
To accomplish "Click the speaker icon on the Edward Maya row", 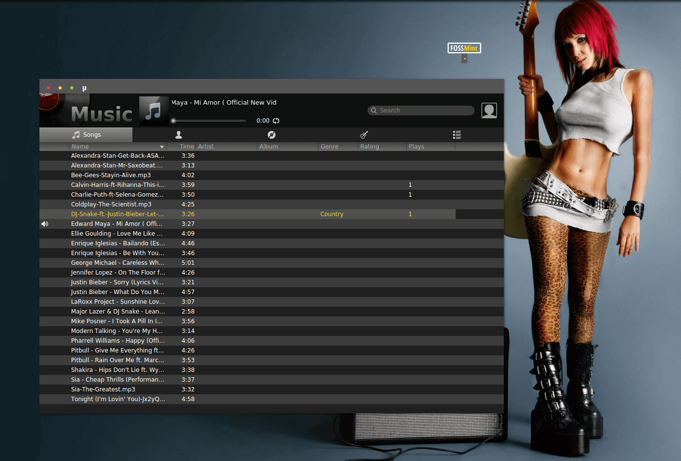I will pyautogui.click(x=45, y=224).
